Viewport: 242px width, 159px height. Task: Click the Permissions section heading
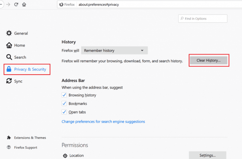[x=75, y=145]
